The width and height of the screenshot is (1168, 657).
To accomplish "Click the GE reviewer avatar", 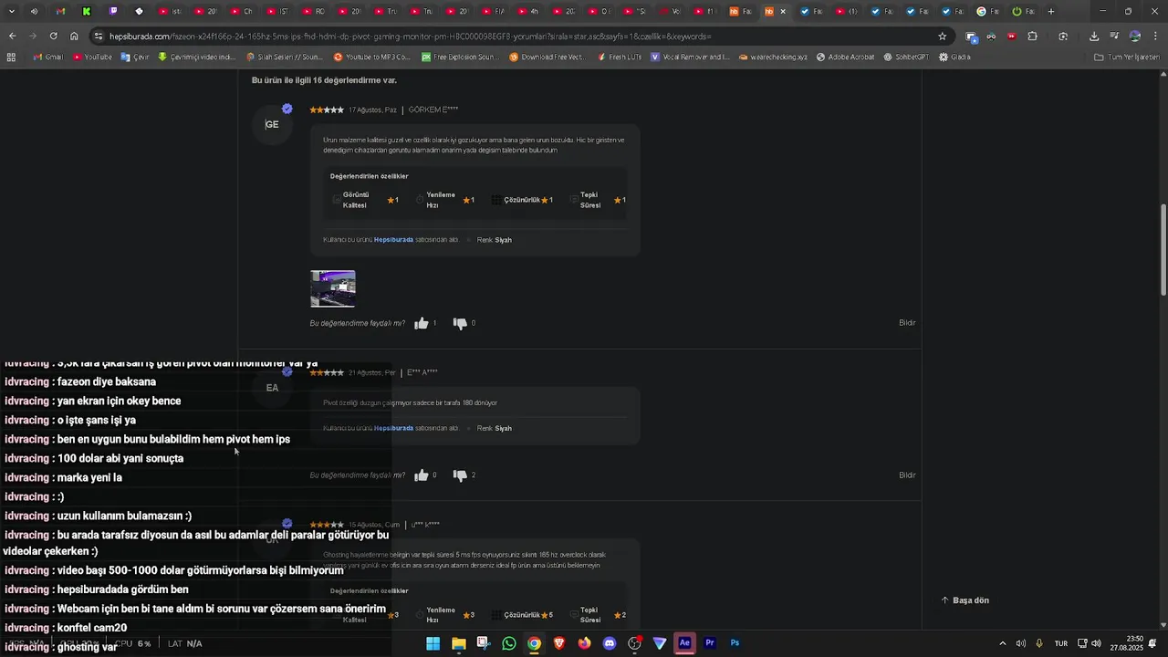I will 272,125.
